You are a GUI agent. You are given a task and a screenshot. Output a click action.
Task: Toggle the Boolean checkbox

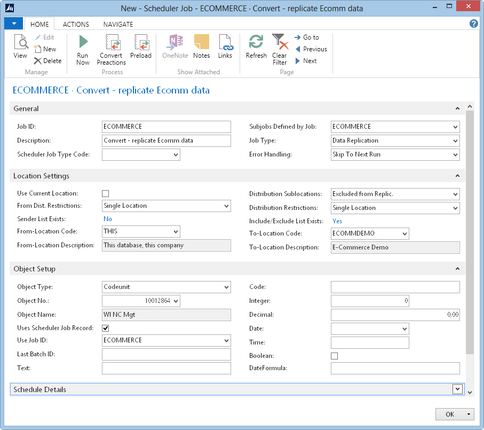click(x=335, y=356)
